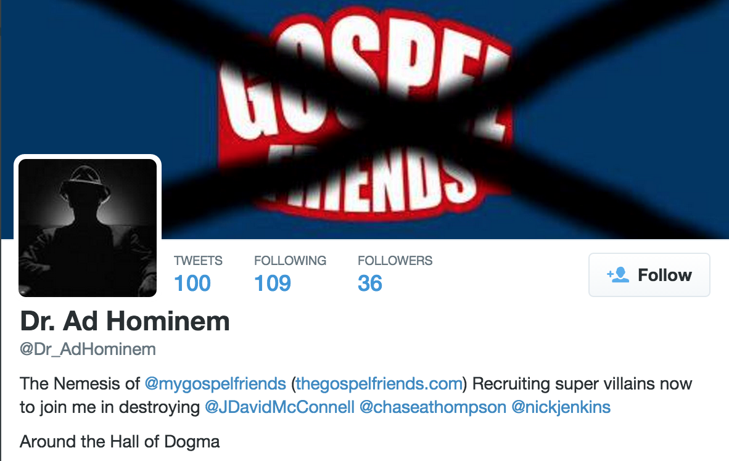
Task: Open the @chaseathompson profile link
Action: tap(433, 407)
